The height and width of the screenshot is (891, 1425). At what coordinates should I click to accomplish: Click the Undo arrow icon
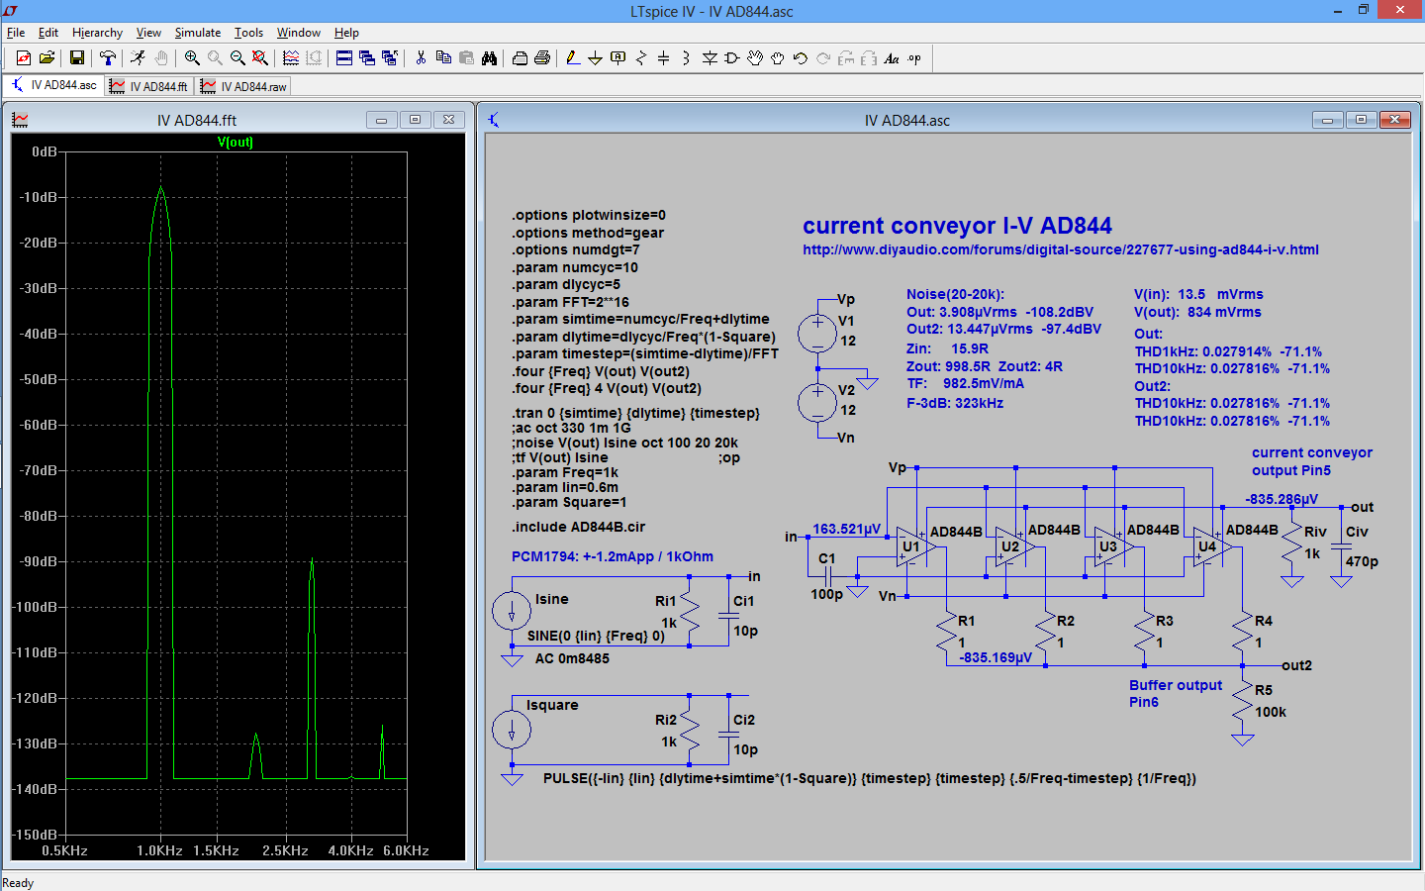tap(801, 58)
